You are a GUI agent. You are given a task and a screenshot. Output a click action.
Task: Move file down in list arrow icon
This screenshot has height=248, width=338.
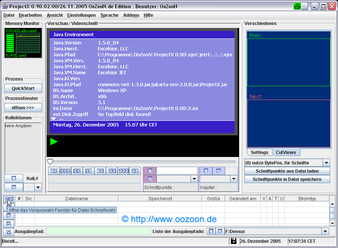[x=9, y=232]
